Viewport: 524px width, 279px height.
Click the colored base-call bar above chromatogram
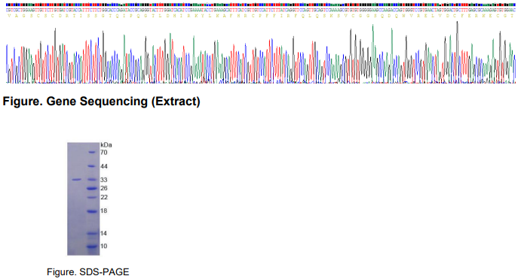(261, 5)
